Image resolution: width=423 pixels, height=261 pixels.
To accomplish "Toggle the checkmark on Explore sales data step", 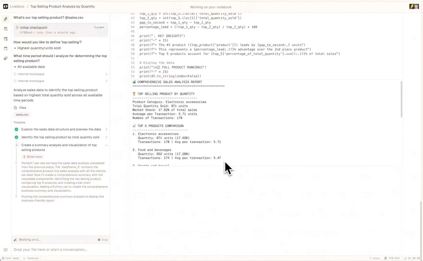I will click(16, 129).
